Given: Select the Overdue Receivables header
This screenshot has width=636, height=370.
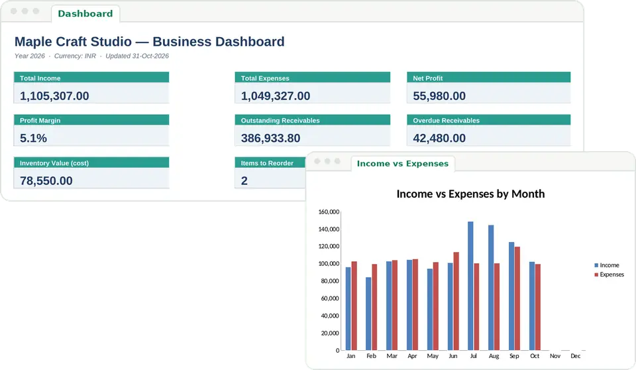Looking at the screenshot, I should pos(489,120).
